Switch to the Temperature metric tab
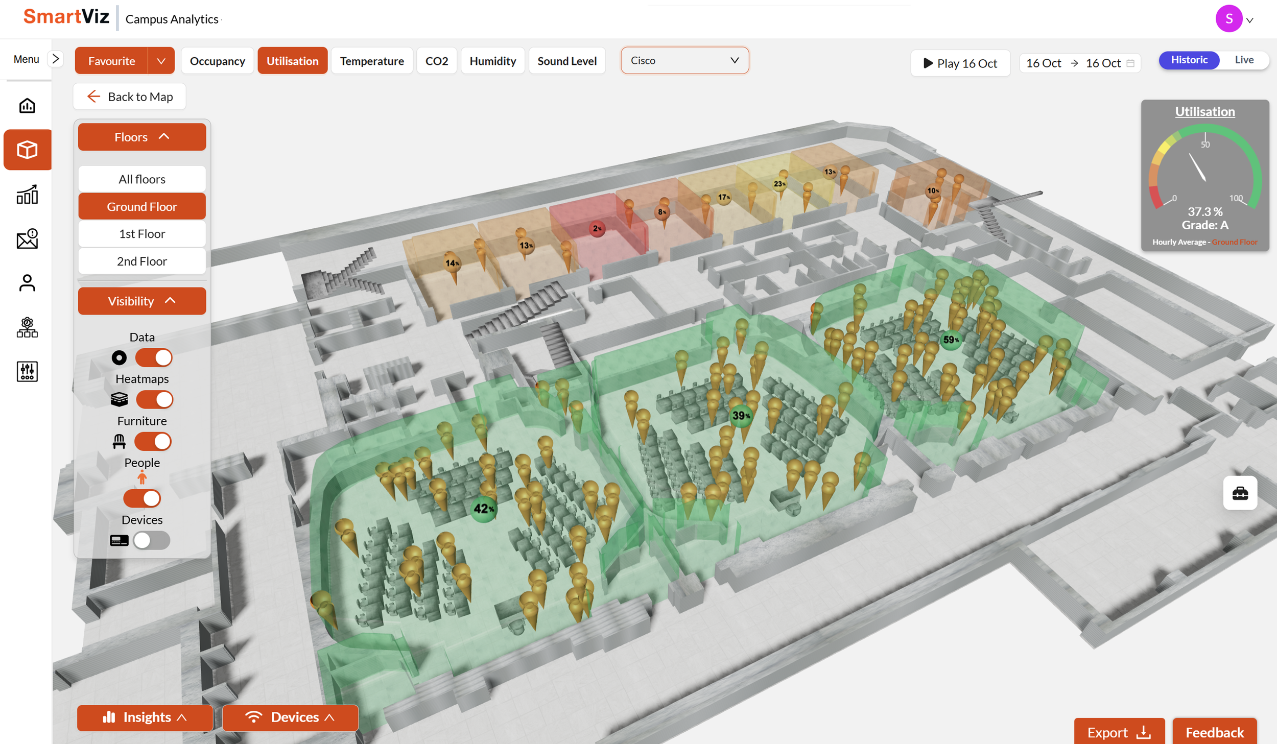1277x744 pixels. (x=372, y=60)
